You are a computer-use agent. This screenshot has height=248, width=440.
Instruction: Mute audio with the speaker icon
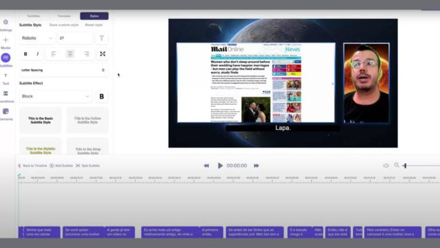coord(386,166)
